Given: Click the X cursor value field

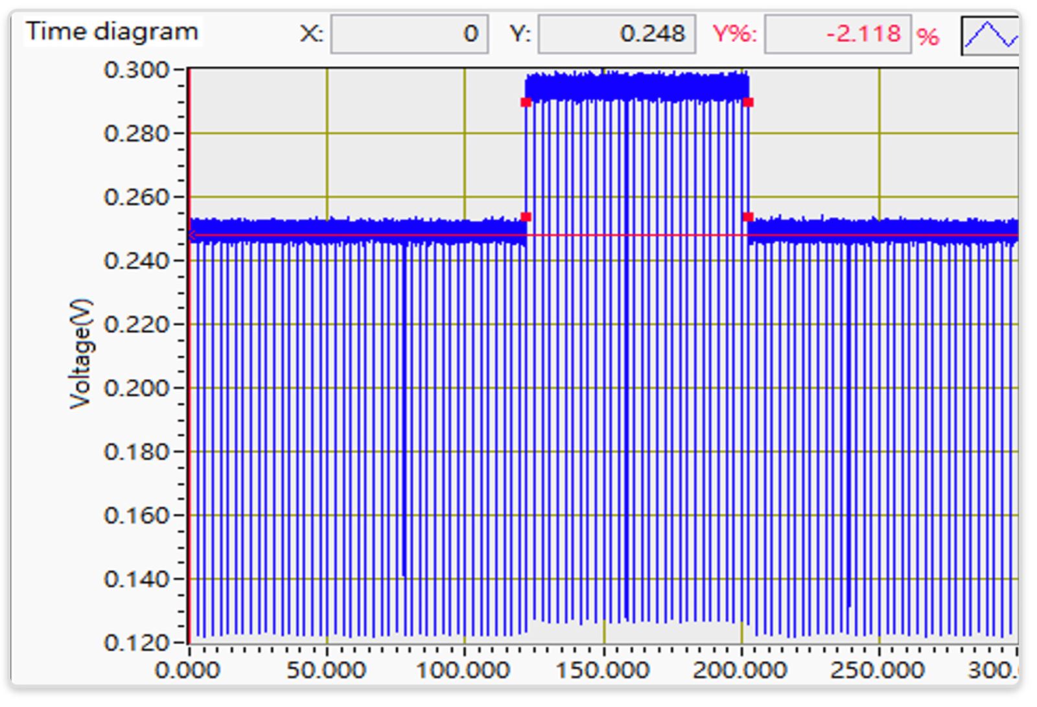Looking at the screenshot, I should [x=409, y=34].
